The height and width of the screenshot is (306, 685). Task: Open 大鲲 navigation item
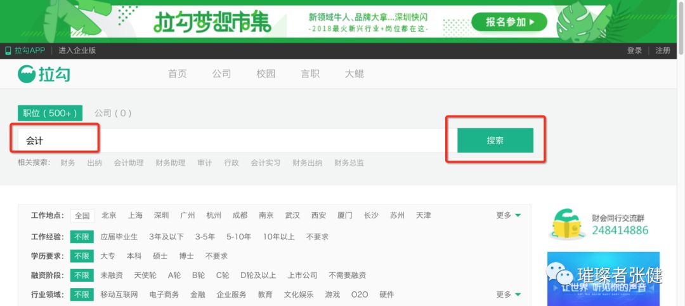[x=355, y=74]
